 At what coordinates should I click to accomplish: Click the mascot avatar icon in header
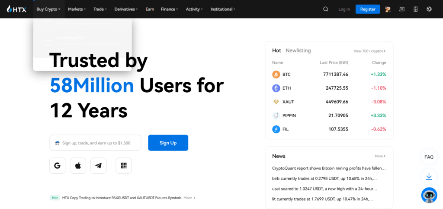coord(388,9)
